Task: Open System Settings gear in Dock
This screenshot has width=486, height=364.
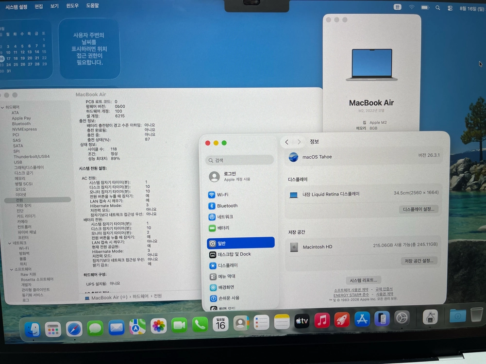Action: pyautogui.click(x=402, y=318)
